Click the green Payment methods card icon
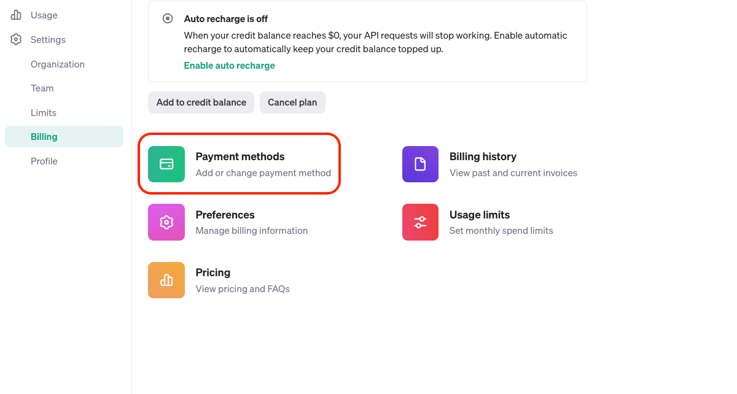The image size is (737, 394). point(166,164)
